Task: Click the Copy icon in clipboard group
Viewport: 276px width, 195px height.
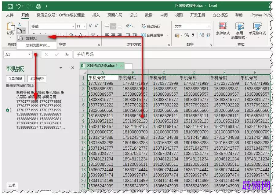Action: click(x=19, y=31)
